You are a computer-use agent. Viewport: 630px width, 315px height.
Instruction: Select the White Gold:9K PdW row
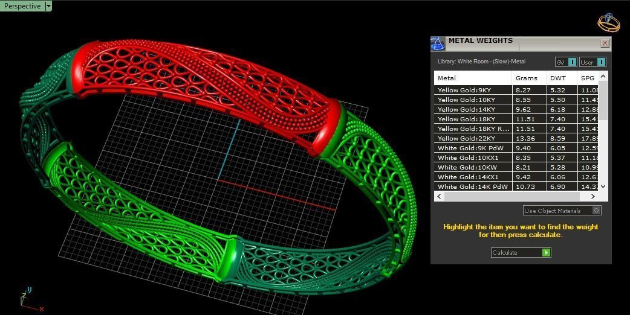(516, 148)
